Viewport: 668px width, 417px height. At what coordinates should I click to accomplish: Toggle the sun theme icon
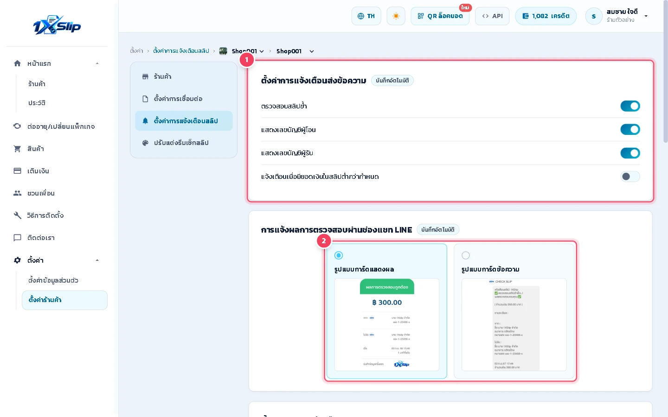click(396, 16)
